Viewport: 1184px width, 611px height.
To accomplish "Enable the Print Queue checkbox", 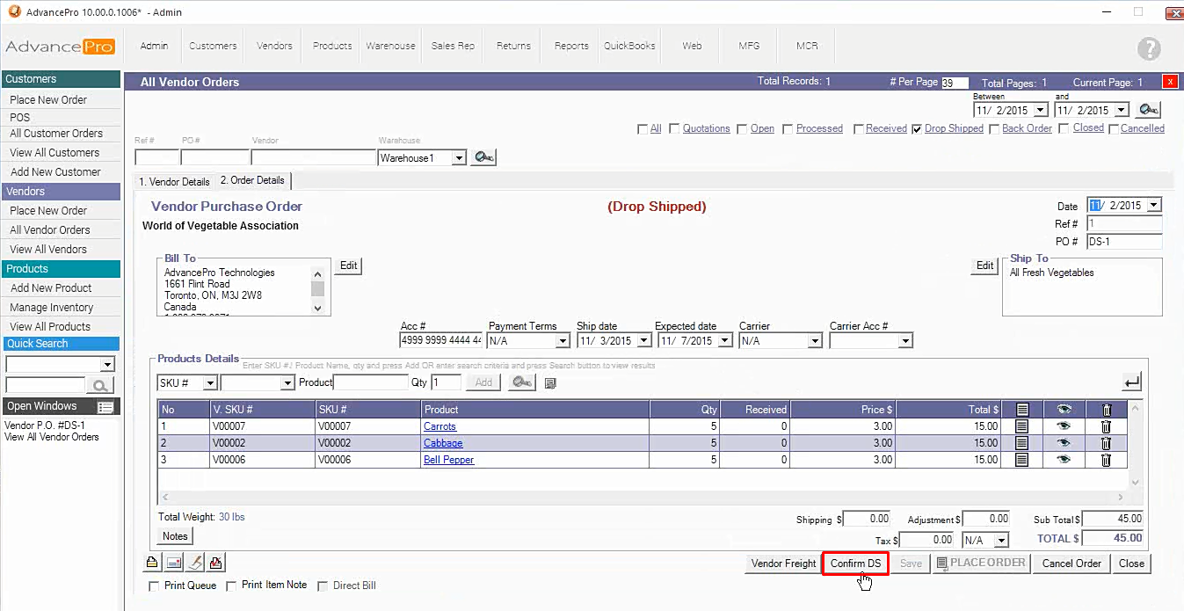I will click(x=155, y=586).
